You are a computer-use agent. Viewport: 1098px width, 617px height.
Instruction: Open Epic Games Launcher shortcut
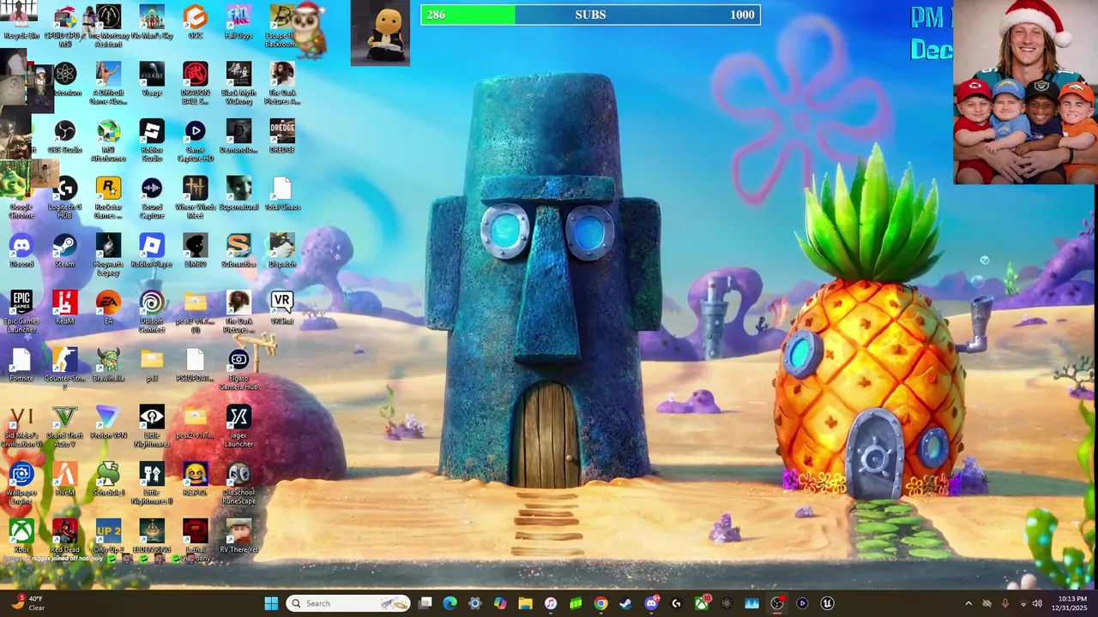(x=21, y=312)
